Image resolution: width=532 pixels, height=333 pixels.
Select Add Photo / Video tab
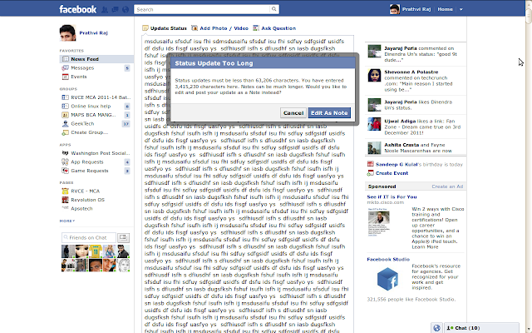click(x=219, y=28)
